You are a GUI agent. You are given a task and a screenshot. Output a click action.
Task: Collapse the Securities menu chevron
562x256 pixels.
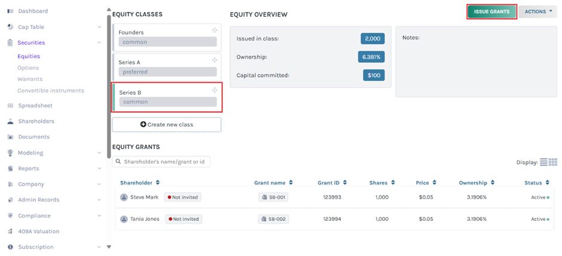(x=99, y=42)
